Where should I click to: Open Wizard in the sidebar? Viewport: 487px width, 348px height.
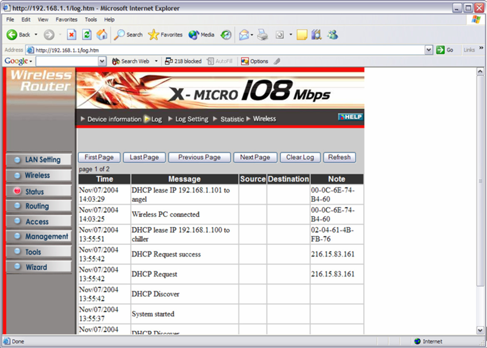click(39, 267)
